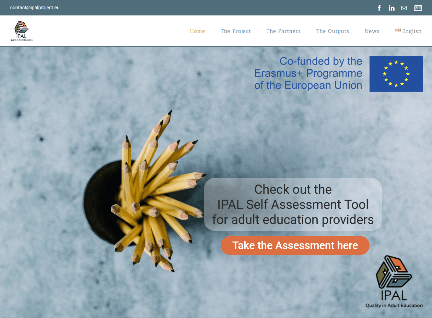Click the large IPAL logo on banner
Screen dimensions: 432x318
pos(394,282)
